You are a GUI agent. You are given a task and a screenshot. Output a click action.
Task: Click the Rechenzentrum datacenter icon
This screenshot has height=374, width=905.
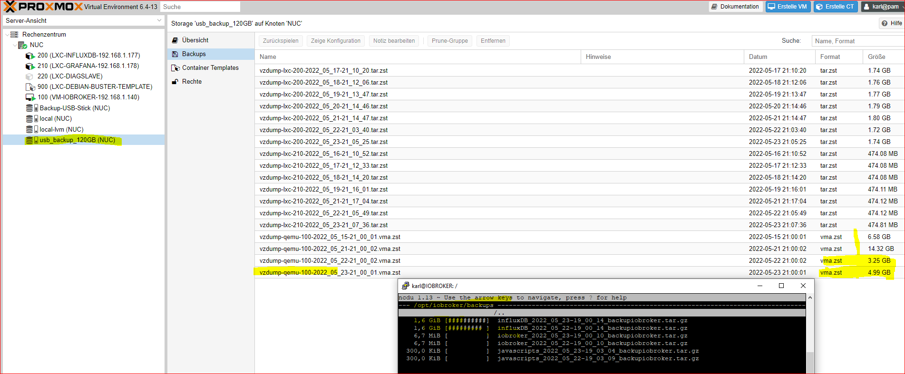[x=14, y=34]
